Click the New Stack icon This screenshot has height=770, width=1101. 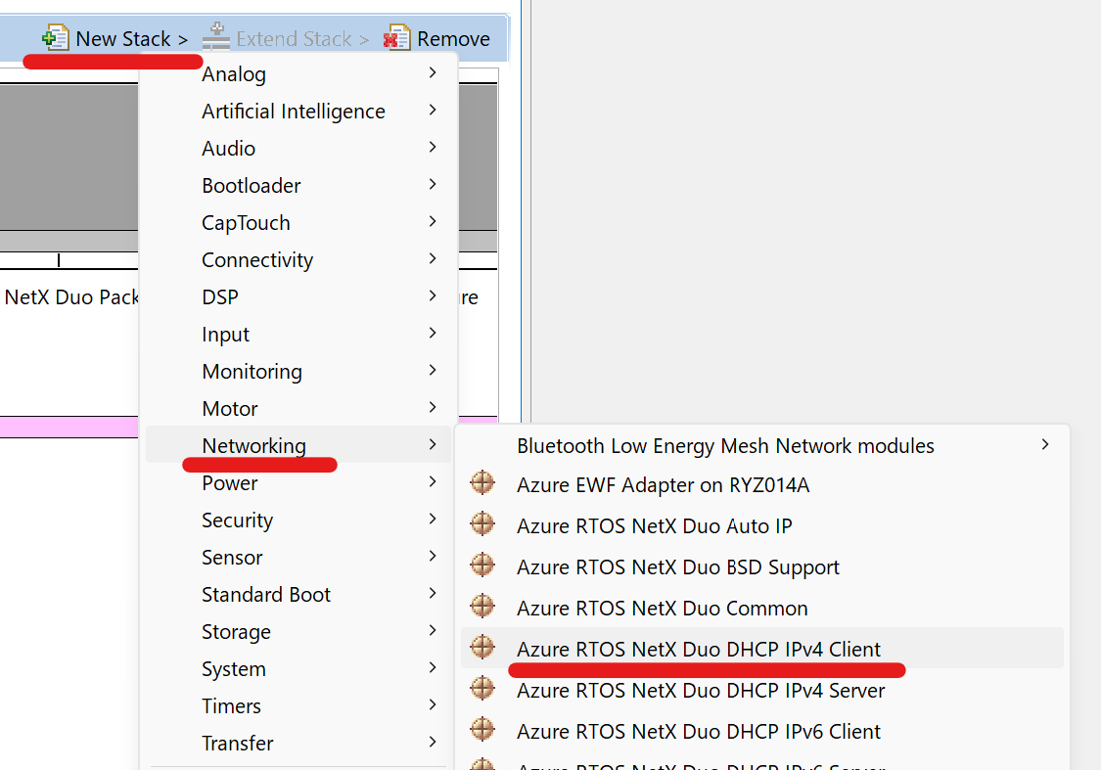point(55,38)
